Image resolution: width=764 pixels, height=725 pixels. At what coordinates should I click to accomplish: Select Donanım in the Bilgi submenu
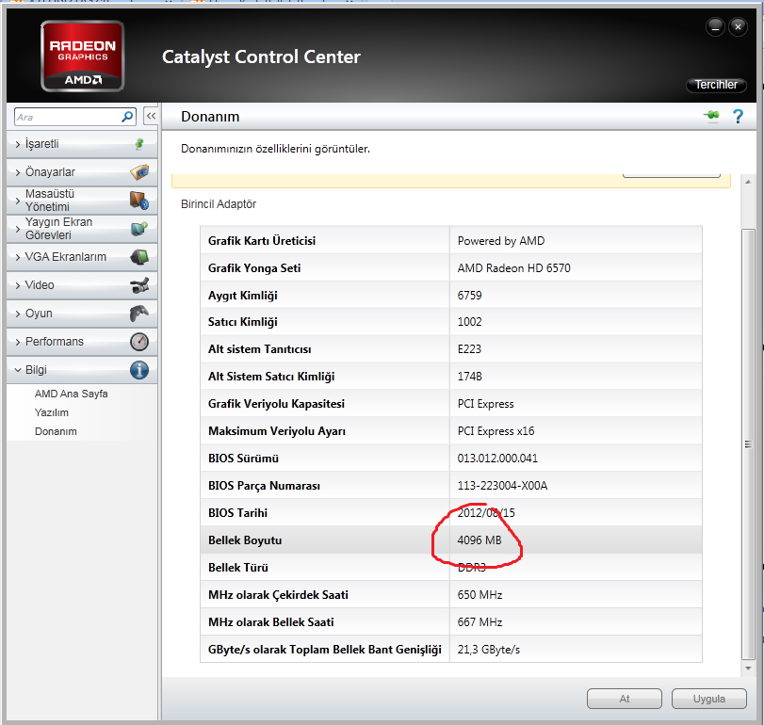click(x=56, y=431)
